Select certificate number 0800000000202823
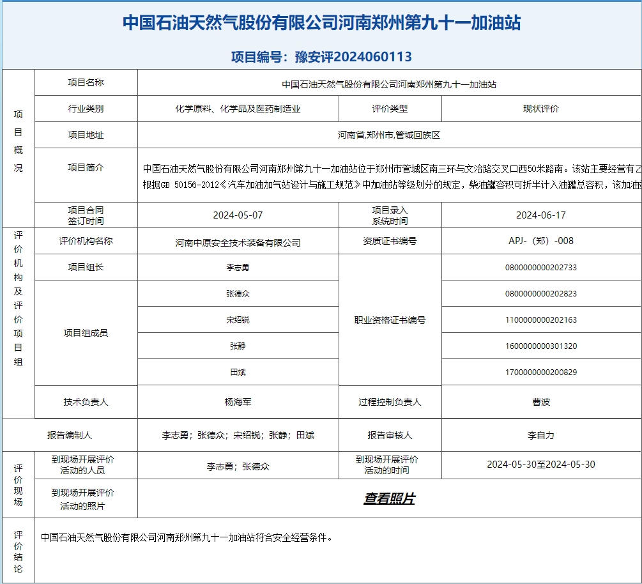Viewport: 642px width, 584px height. coord(541,294)
